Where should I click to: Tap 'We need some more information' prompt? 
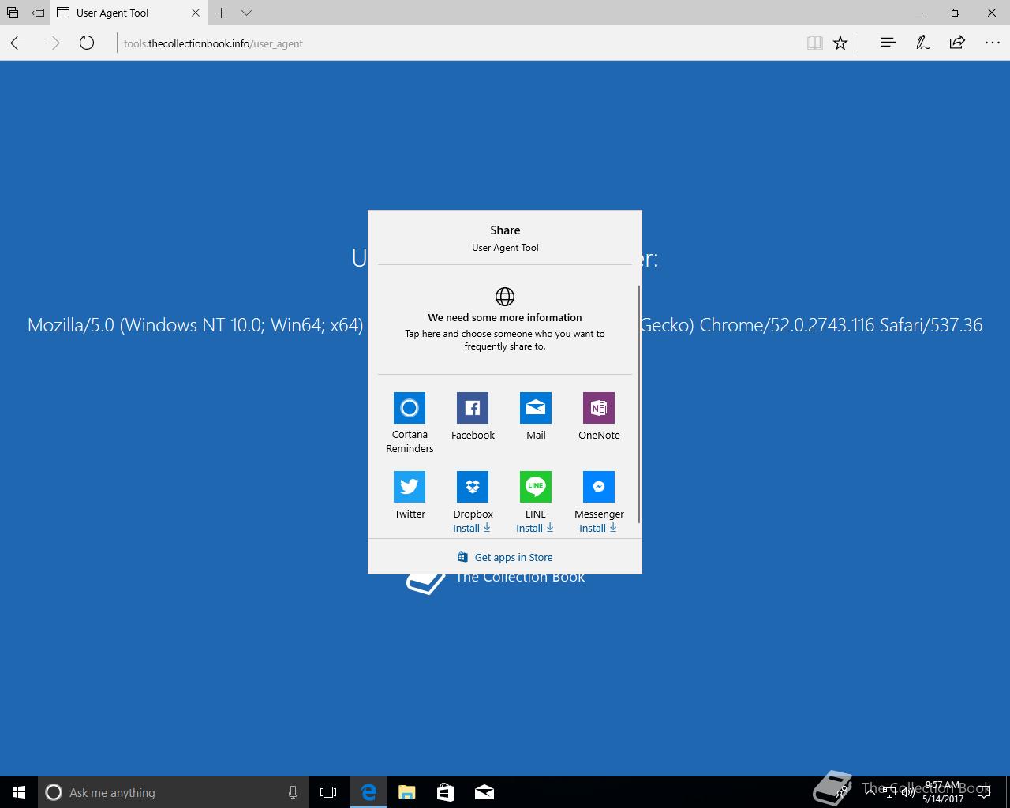coord(505,319)
